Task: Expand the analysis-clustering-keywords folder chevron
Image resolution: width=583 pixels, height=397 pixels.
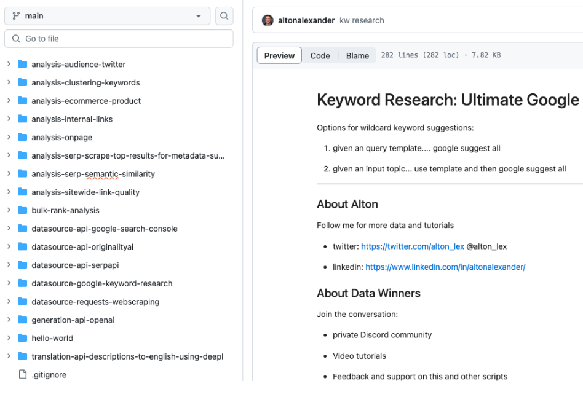Action: pos(9,82)
